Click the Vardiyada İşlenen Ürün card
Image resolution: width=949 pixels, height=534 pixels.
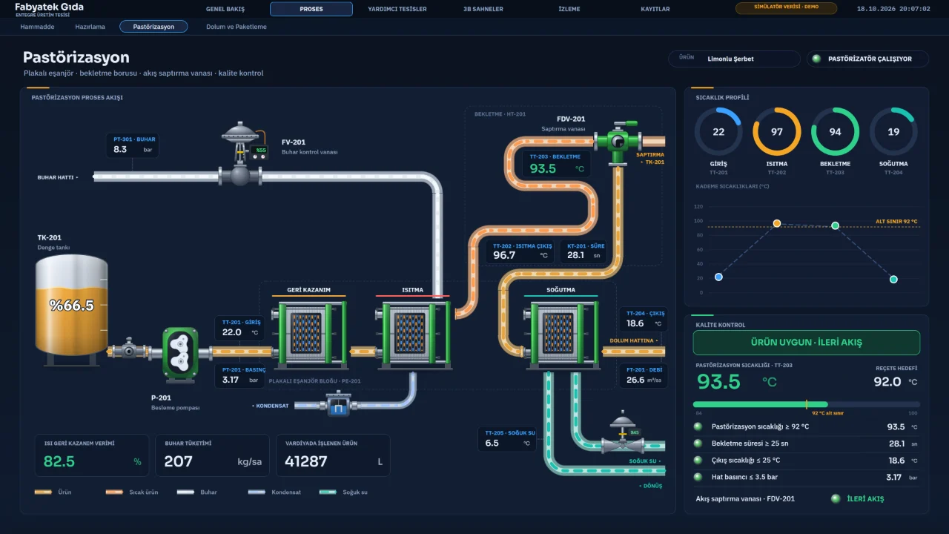pos(333,455)
